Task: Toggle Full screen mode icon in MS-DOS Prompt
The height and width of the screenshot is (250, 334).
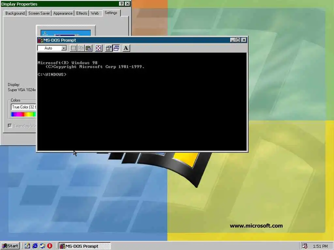Action: coord(99,48)
